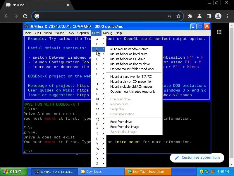
Task: Click the Windows start button
Action: (x=14, y=172)
